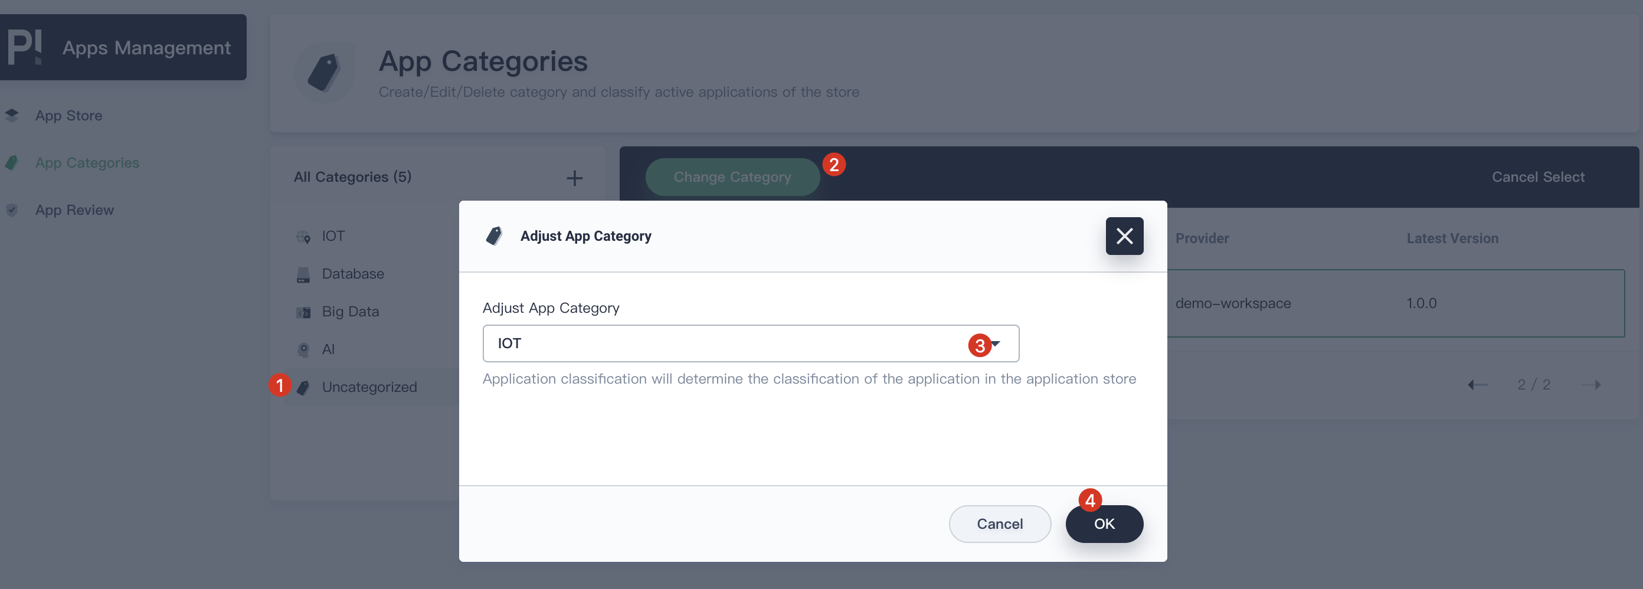Go to App Review in the sidebar
The height and width of the screenshot is (589, 1643).
pyautogui.click(x=74, y=210)
